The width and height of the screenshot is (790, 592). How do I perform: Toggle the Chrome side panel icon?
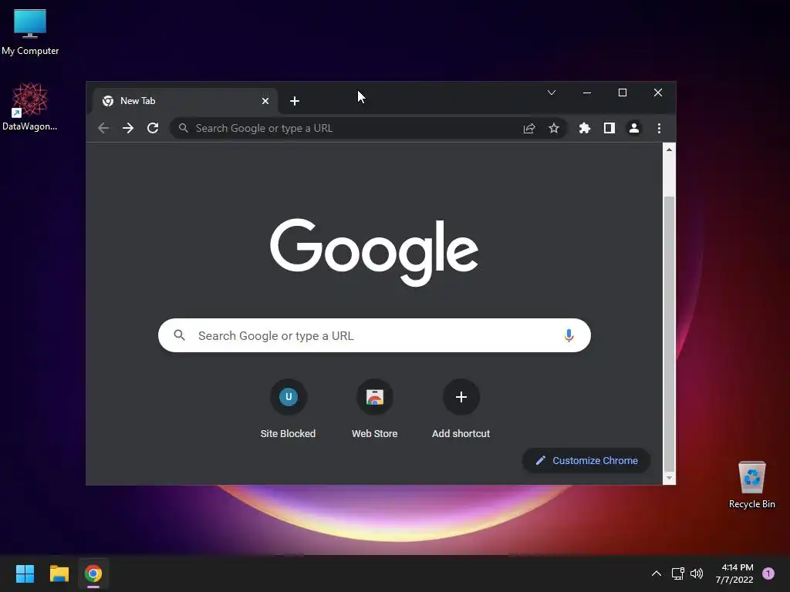[x=609, y=129]
